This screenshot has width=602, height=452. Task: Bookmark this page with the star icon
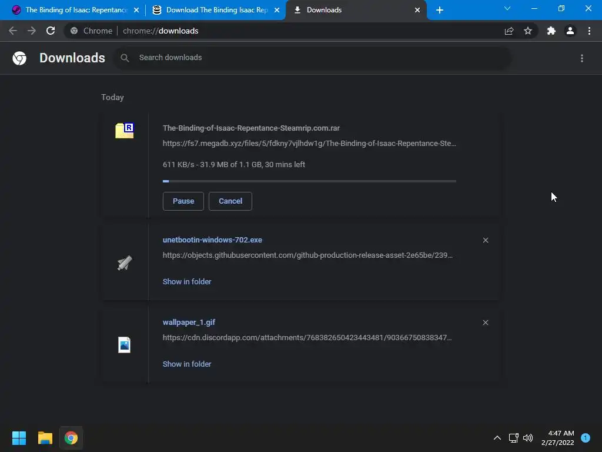[528, 31]
